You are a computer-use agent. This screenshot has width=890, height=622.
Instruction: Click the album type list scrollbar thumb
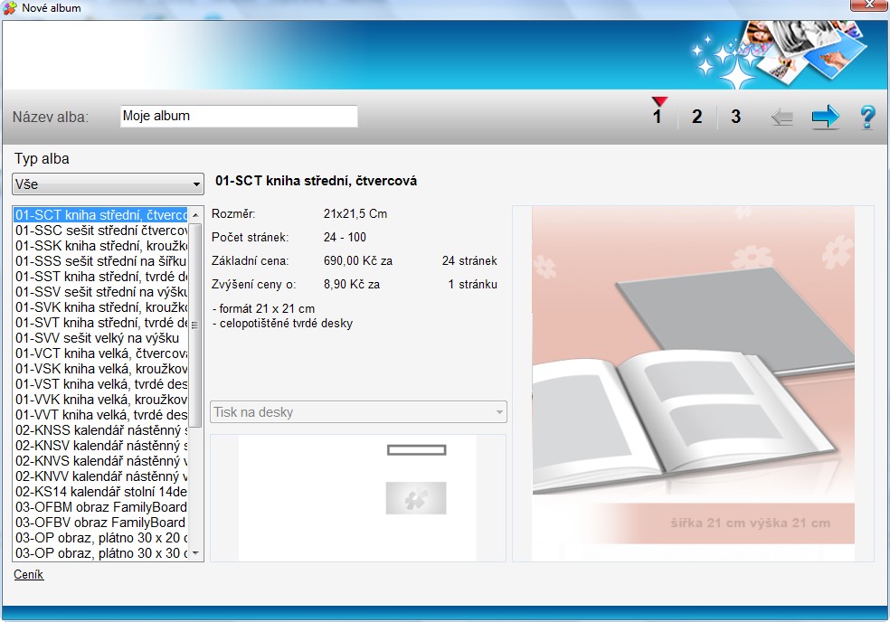(x=195, y=325)
